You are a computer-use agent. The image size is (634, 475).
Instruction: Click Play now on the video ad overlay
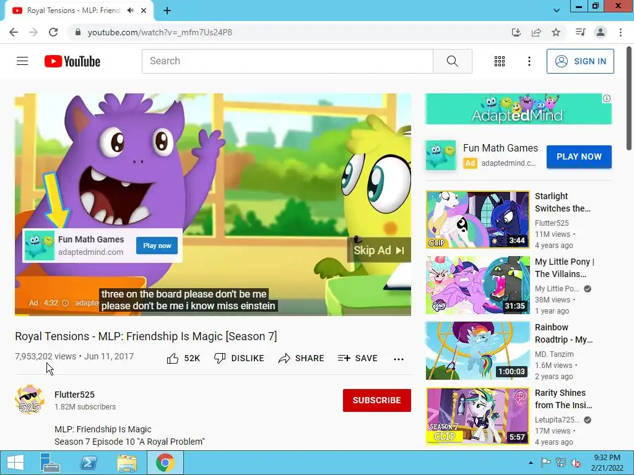point(157,246)
